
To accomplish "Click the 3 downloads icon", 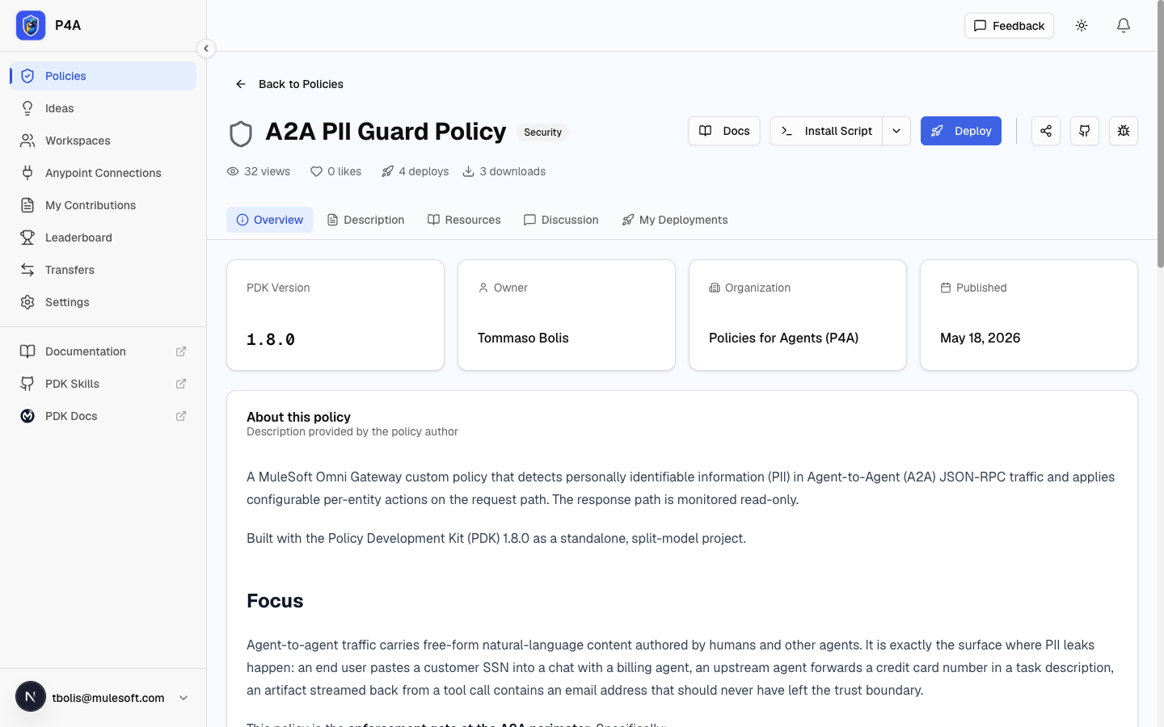I will pyautogui.click(x=469, y=171).
